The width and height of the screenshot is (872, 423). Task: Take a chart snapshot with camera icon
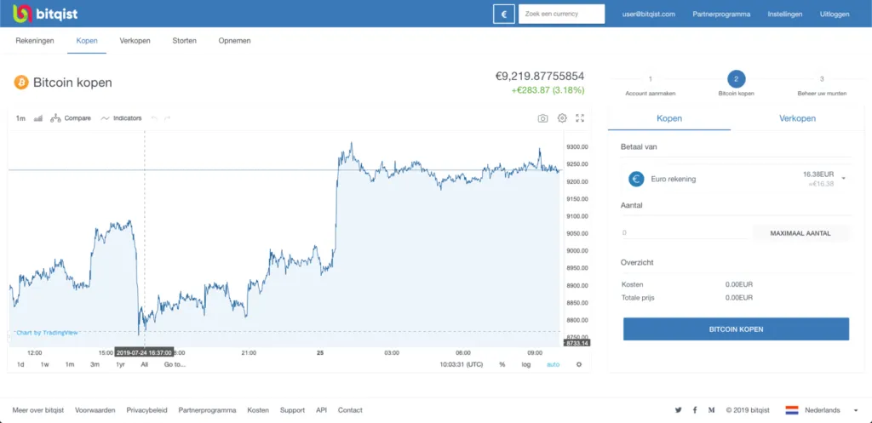[542, 118]
